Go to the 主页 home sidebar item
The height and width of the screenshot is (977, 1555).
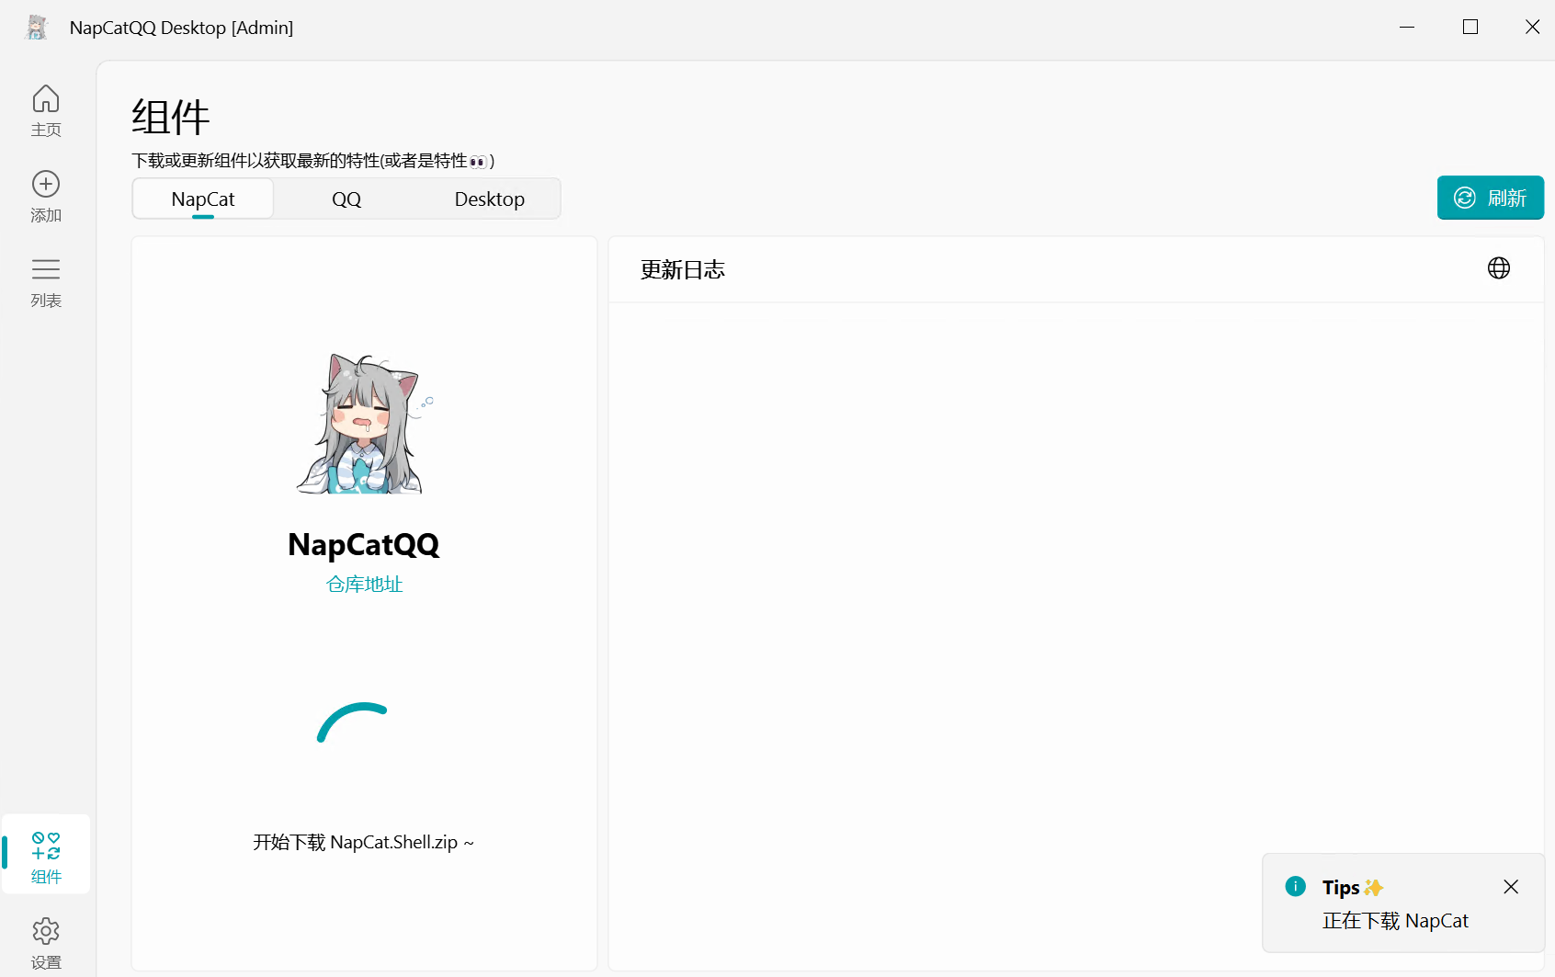click(x=46, y=111)
